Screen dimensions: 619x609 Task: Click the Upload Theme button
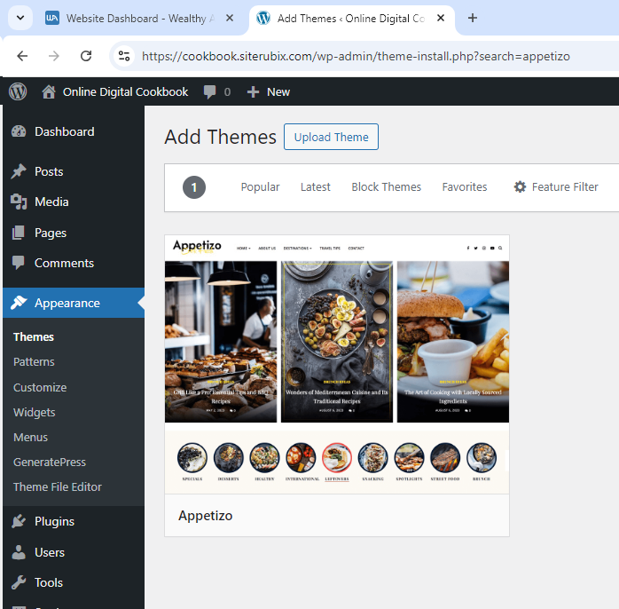(x=331, y=137)
